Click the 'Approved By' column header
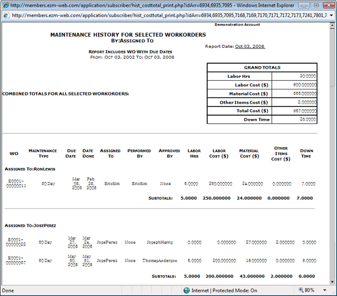This screenshot has width=337, height=296. point(169,153)
